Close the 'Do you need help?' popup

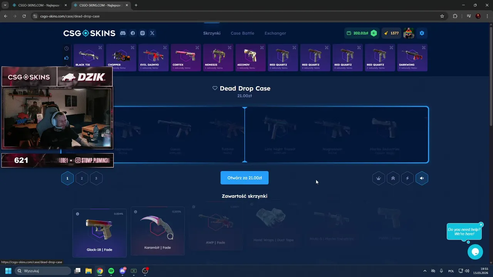coord(481,224)
